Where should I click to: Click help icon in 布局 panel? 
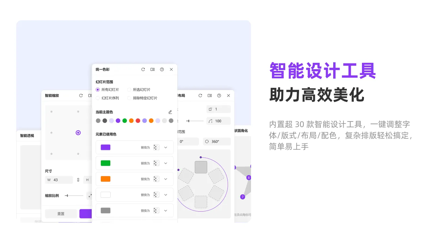219,96
